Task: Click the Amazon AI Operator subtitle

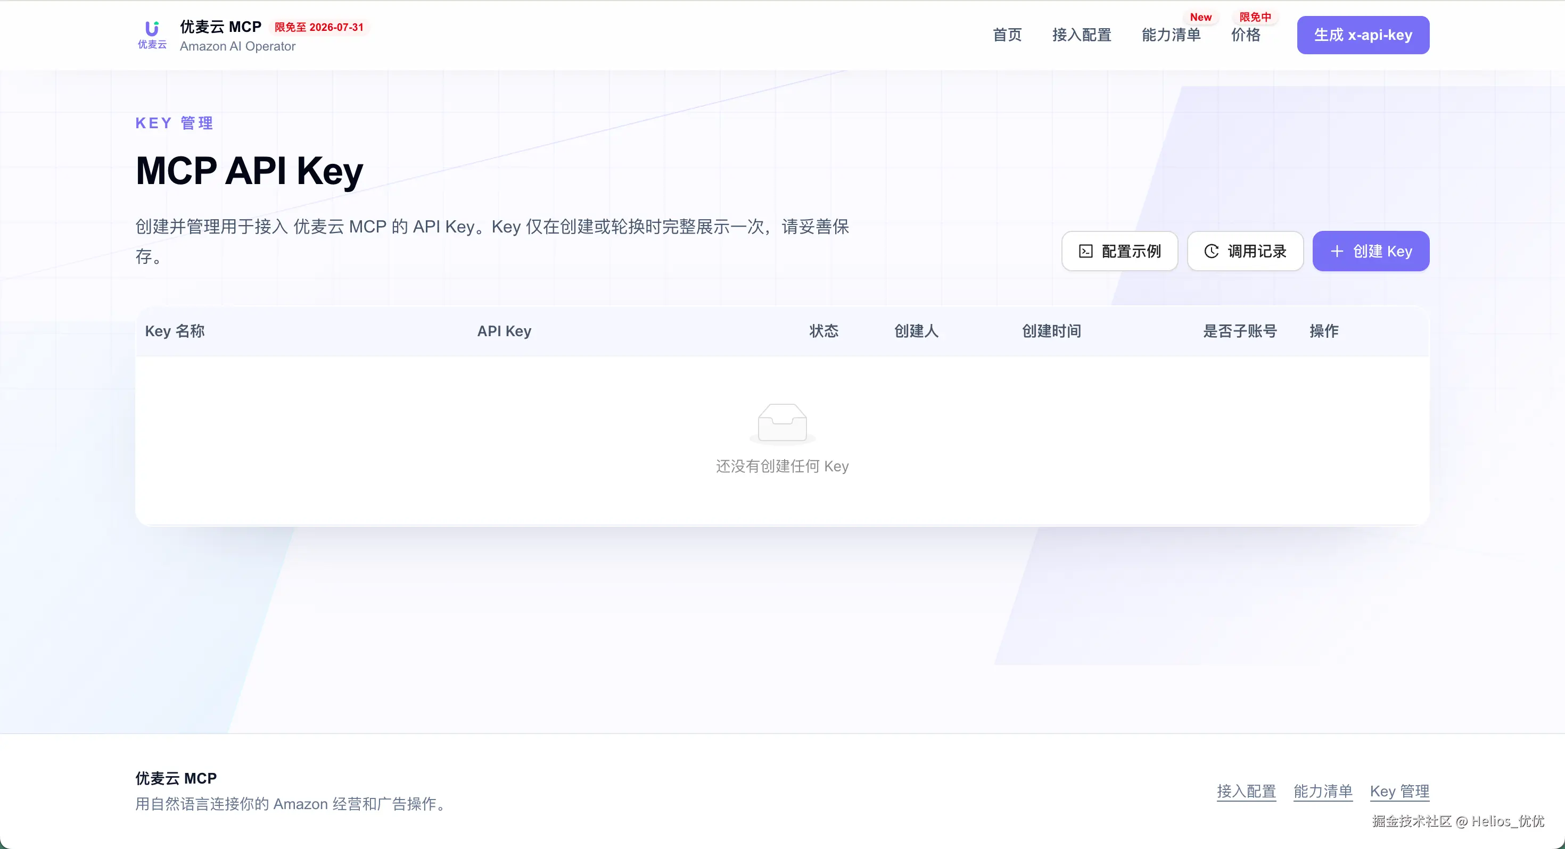Action: click(237, 46)
